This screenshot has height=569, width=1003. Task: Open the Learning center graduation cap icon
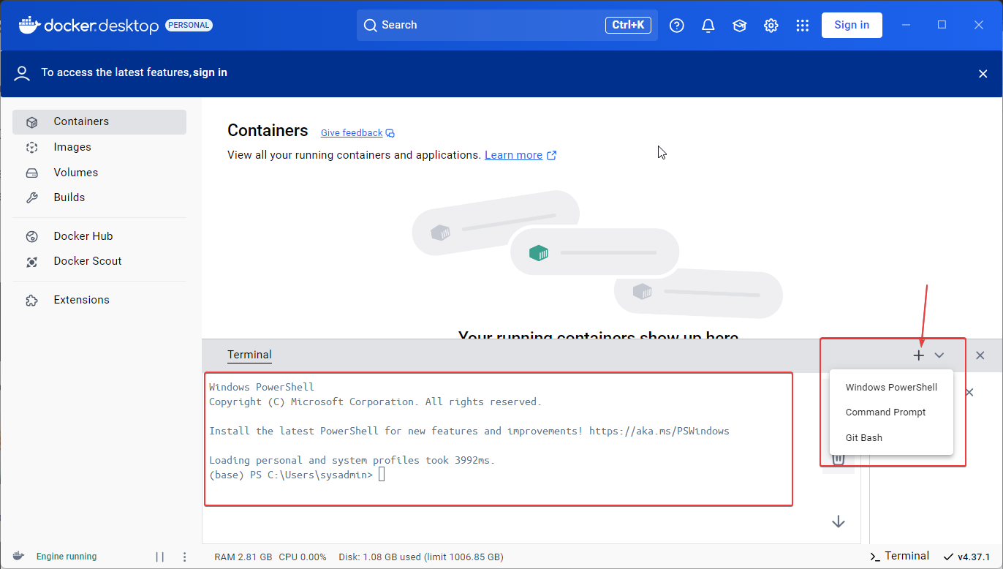(x=740, y=26)
